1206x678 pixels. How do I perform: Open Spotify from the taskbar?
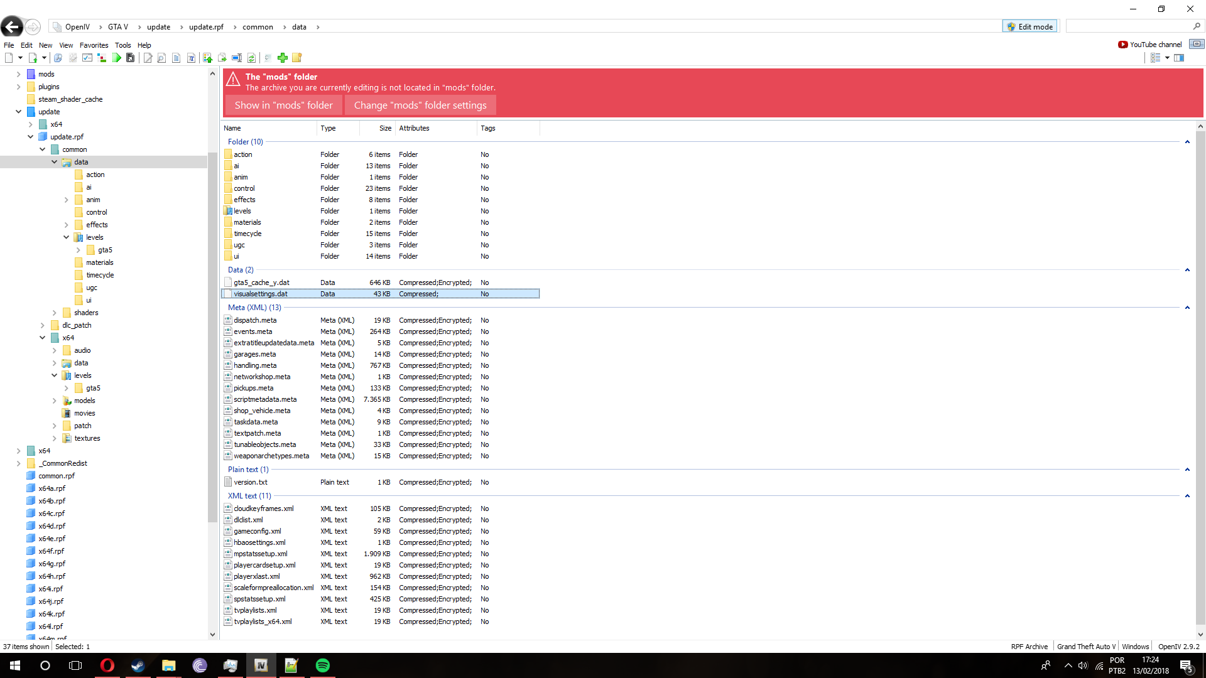pyautogui.click(x=322, y=665)
